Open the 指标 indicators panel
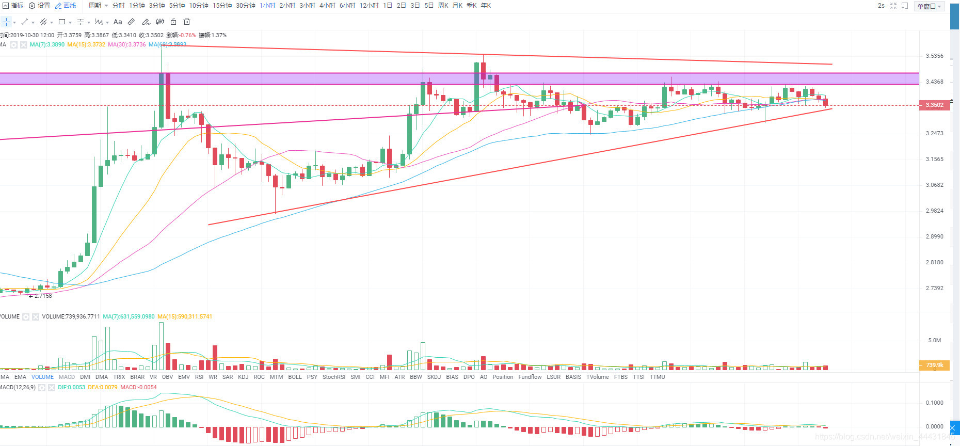This screenshot has width=960, height=446. point(12,6)
